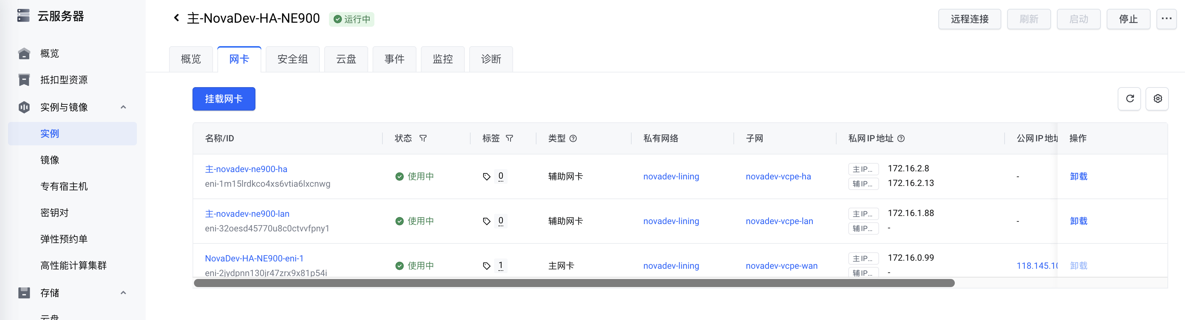
Task: Filter by tag funnel icon
Action: pos(509,138)
